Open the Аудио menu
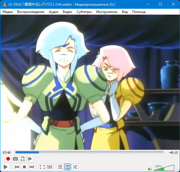This screenshot has width=180, height=172. 54,12
